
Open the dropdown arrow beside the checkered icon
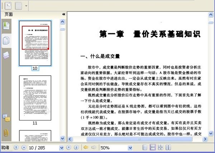click(26, 6)
